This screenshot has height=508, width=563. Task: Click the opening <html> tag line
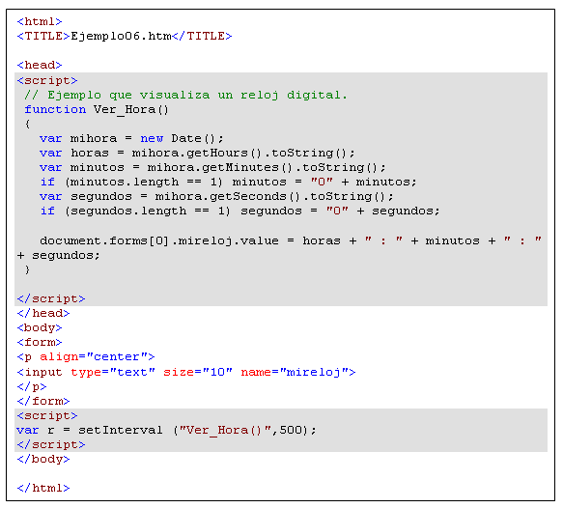[40, 21]
